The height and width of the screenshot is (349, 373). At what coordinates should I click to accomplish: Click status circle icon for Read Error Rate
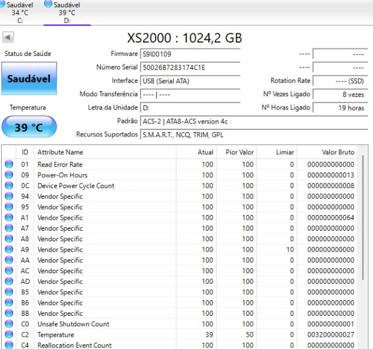[9, 164]
